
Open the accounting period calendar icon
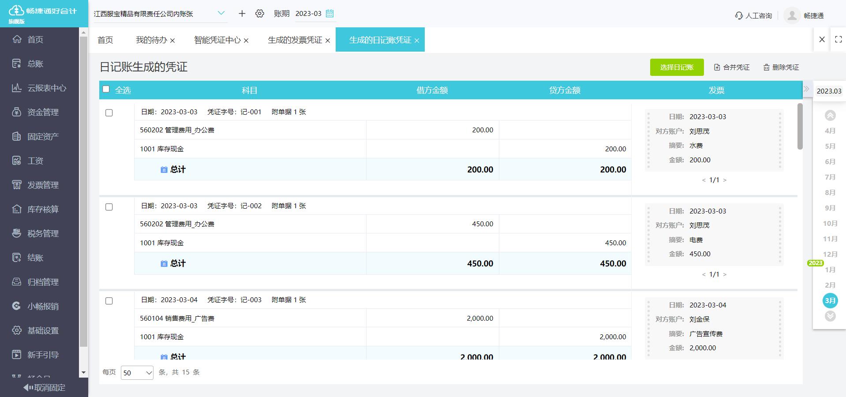click(x=329, y=14)
